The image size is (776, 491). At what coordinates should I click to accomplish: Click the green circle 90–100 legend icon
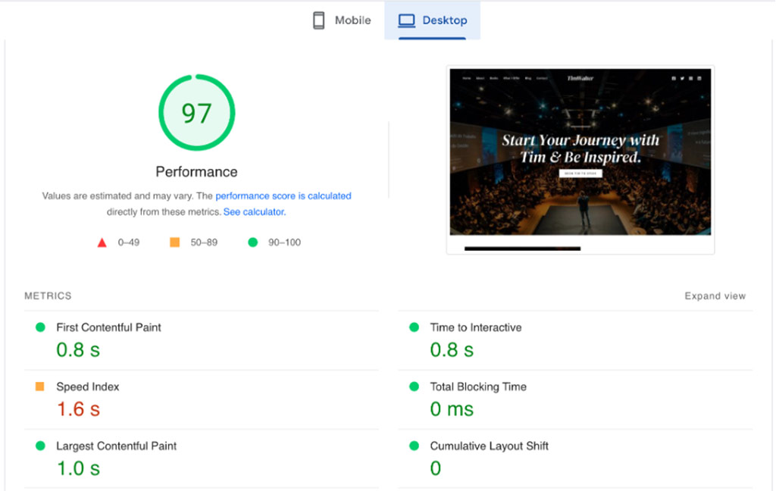pyautogui.click(x=252, y=242)
